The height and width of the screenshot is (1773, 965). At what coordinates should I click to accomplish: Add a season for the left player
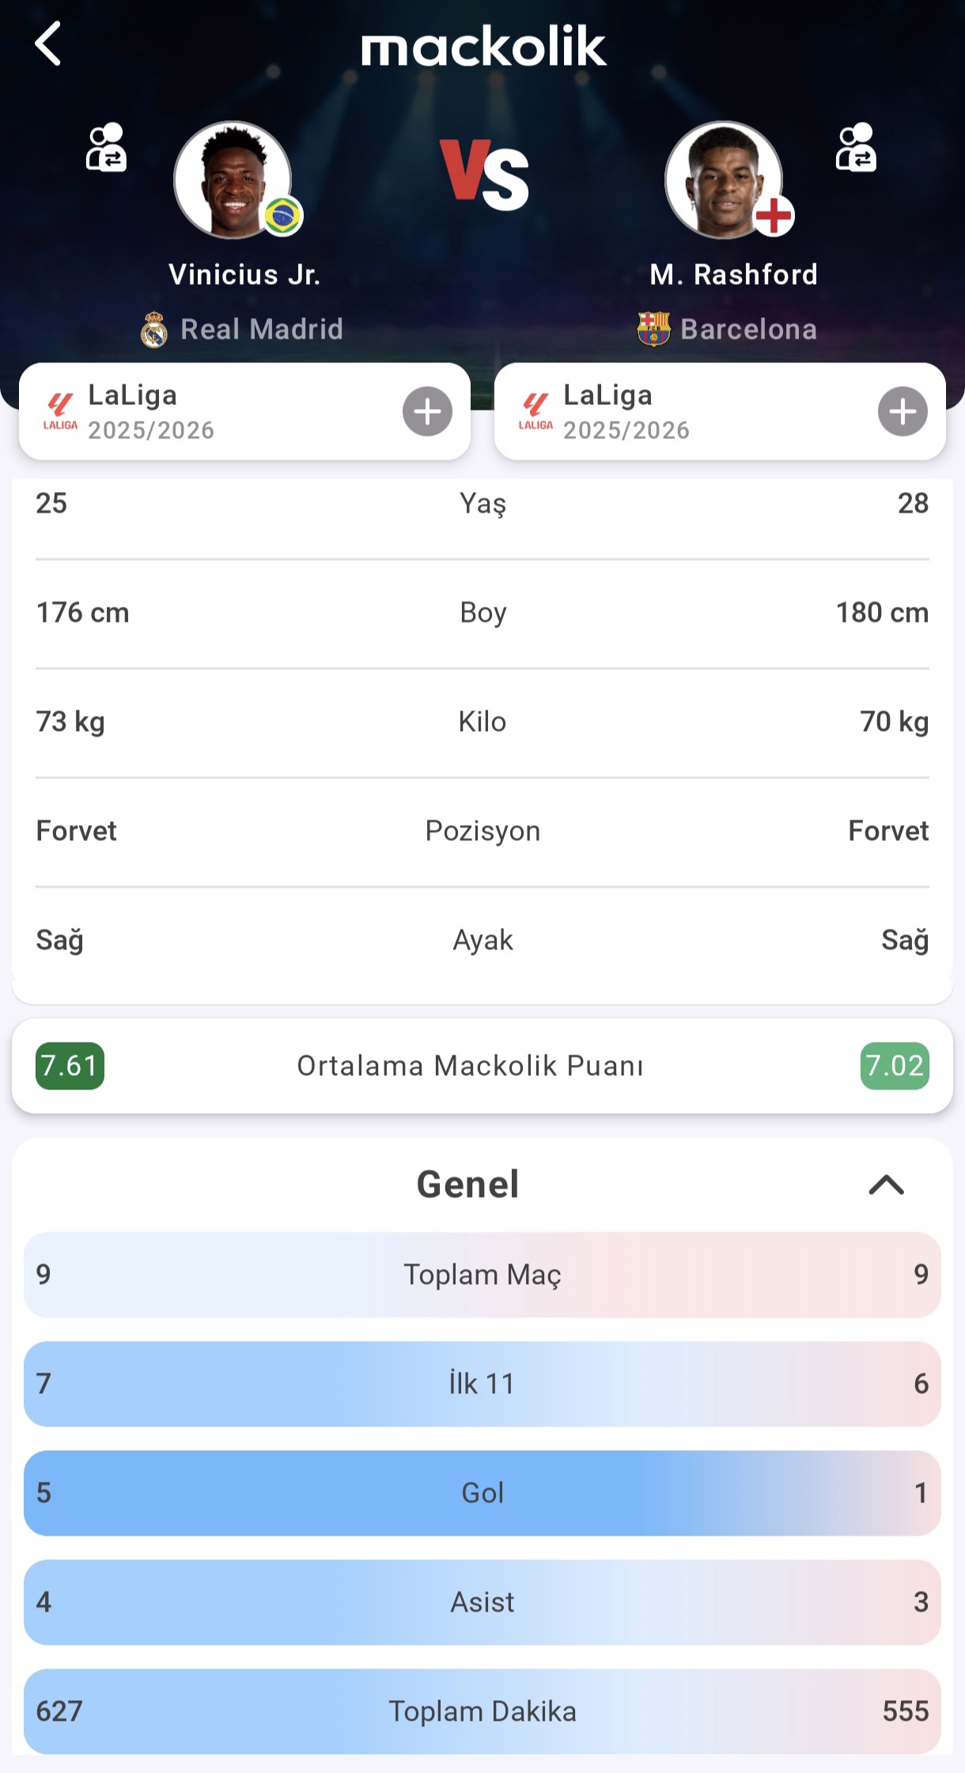coord(427,411)
